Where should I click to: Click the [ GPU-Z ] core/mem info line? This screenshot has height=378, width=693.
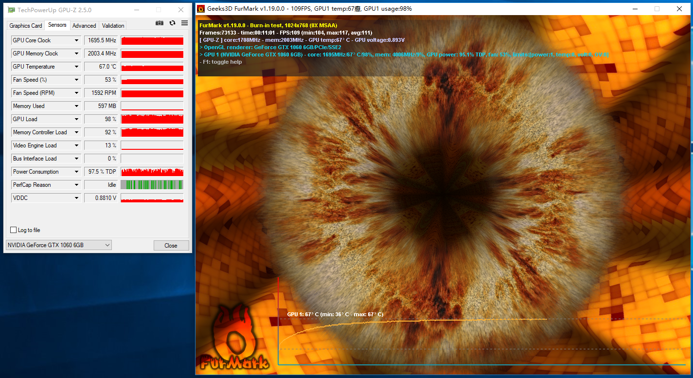302,40
